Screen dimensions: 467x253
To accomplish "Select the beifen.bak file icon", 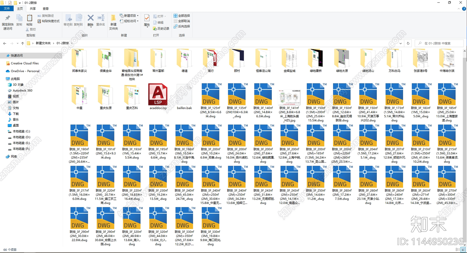I will tap(184, 94).
